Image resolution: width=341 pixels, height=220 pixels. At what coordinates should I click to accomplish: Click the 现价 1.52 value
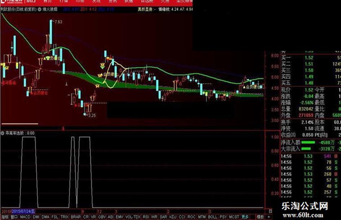tap(309, 90)
